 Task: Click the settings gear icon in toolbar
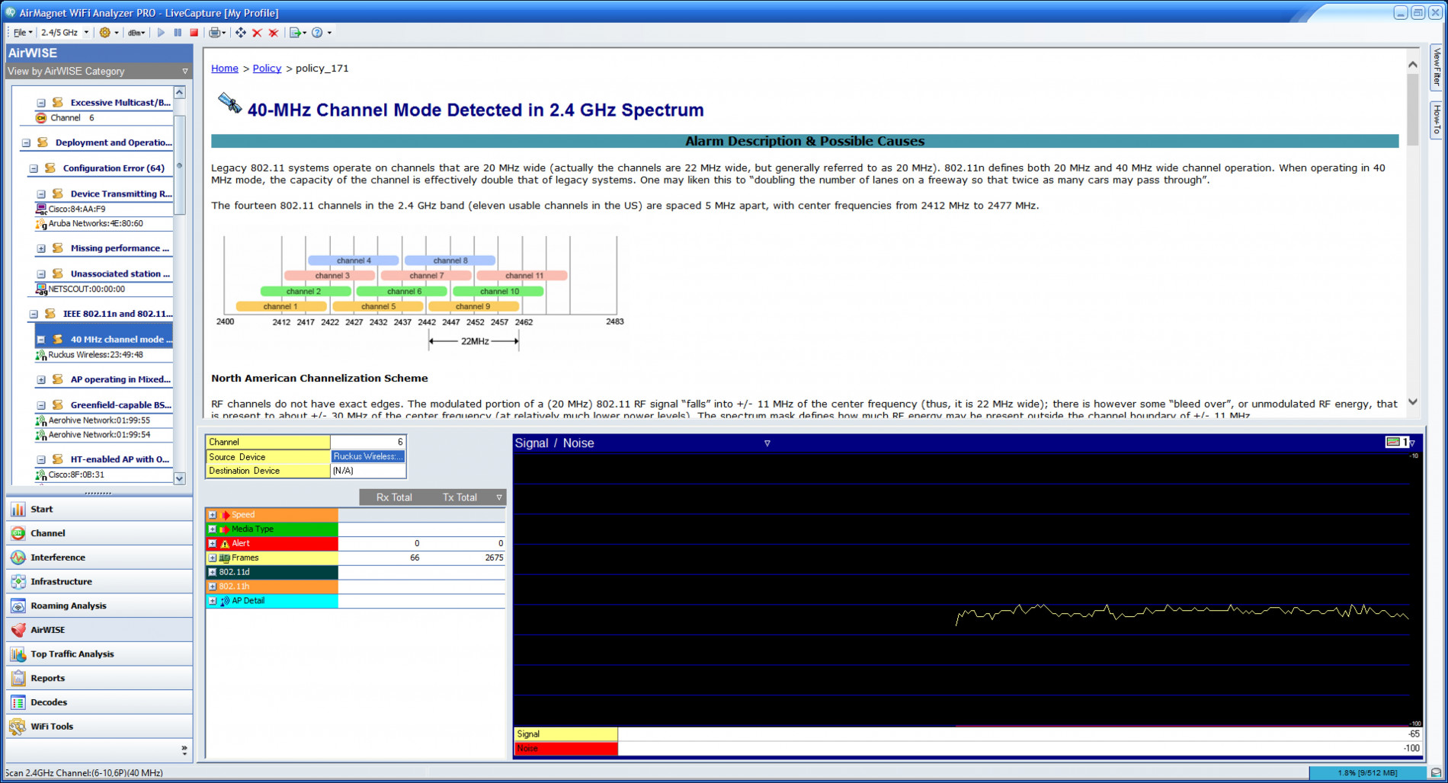coord(105,33)
